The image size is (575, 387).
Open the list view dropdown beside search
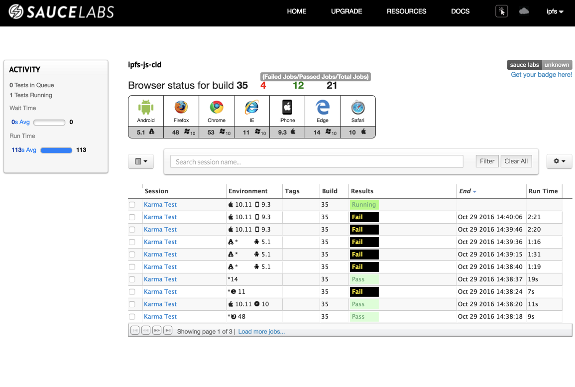pos(141,161)
